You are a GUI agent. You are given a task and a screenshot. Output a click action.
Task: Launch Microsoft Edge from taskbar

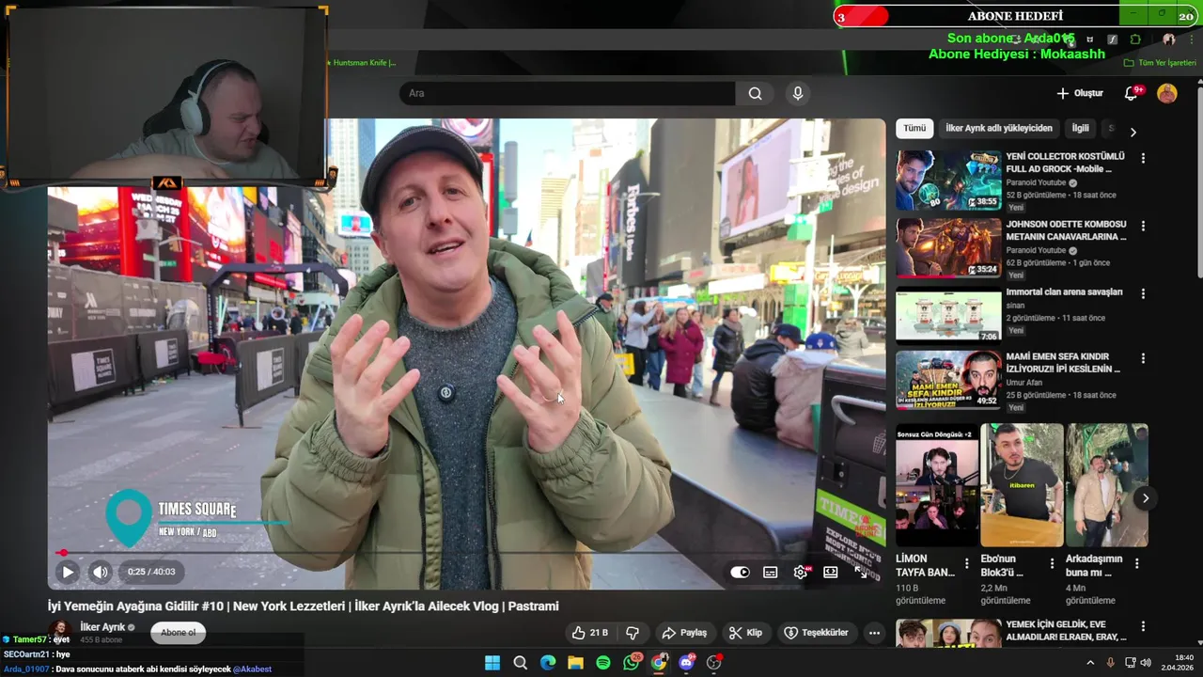pyautogui.click(x=548, y=663)
